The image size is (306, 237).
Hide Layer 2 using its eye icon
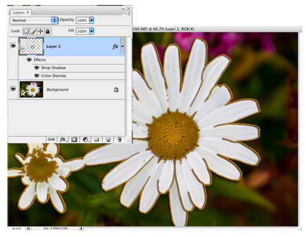[x=13, y=46]
